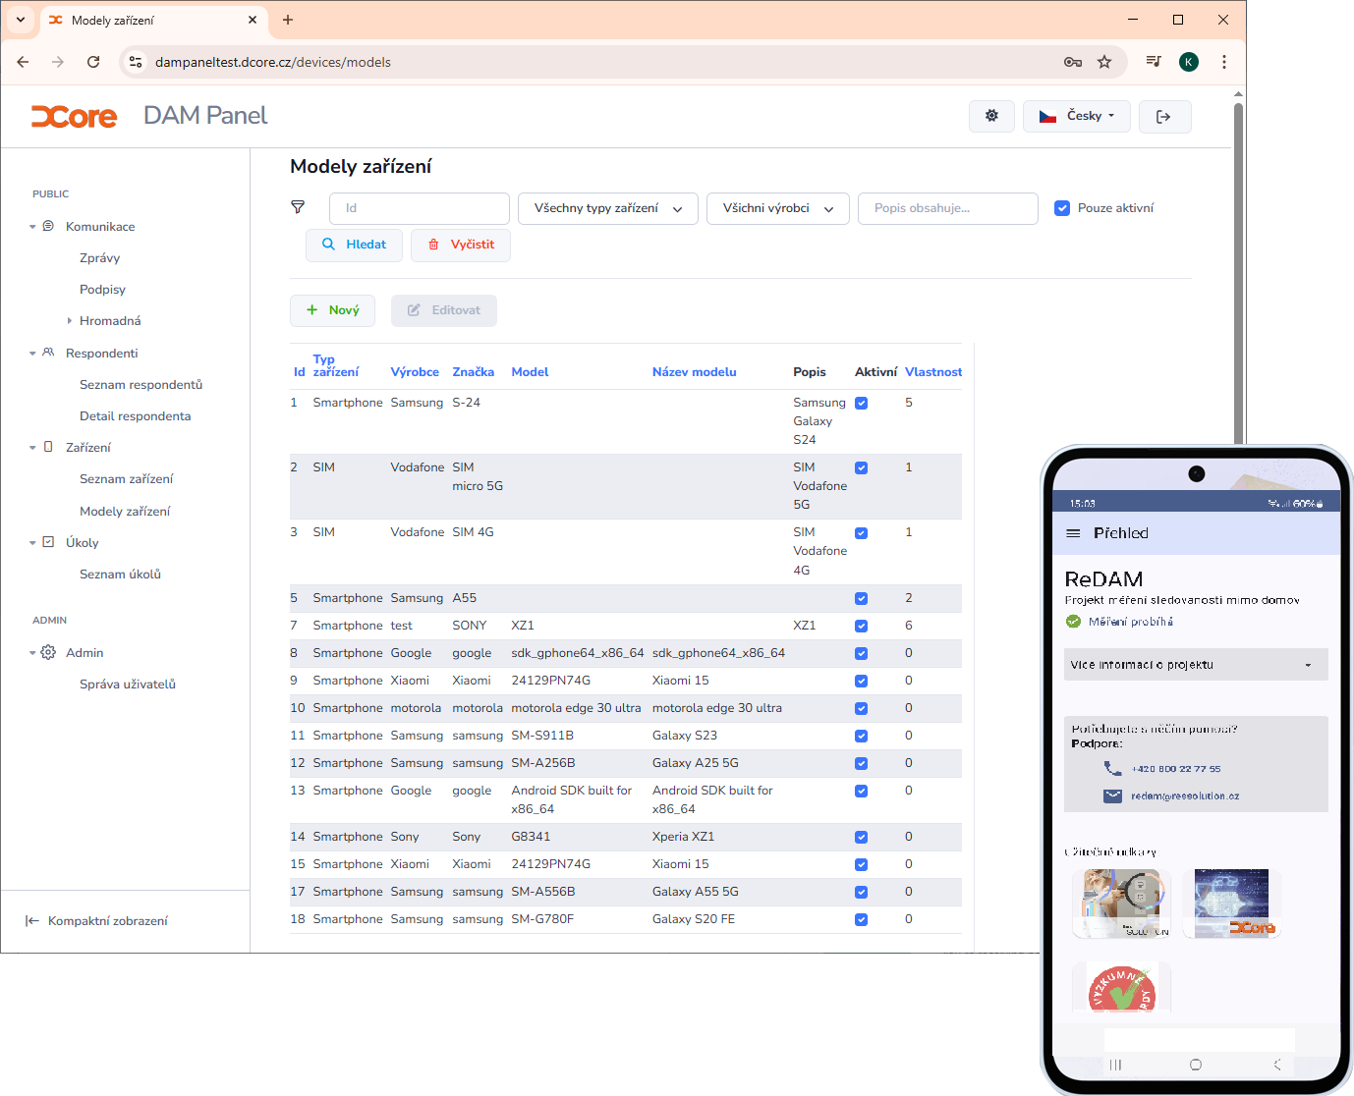The image size is (1354, 1096).
Task: Open the Česky language dropdown
Action: 1077,116
